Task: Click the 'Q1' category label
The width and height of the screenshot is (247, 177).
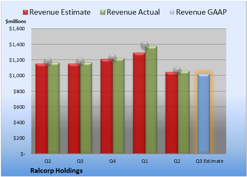Action: [x=145, y=161]
